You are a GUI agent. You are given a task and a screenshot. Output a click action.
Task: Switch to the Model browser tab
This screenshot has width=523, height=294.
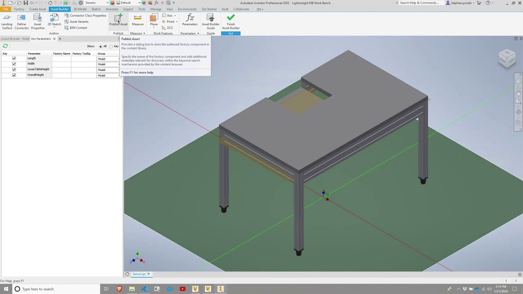pyautogui.click(x=25, y=39)
